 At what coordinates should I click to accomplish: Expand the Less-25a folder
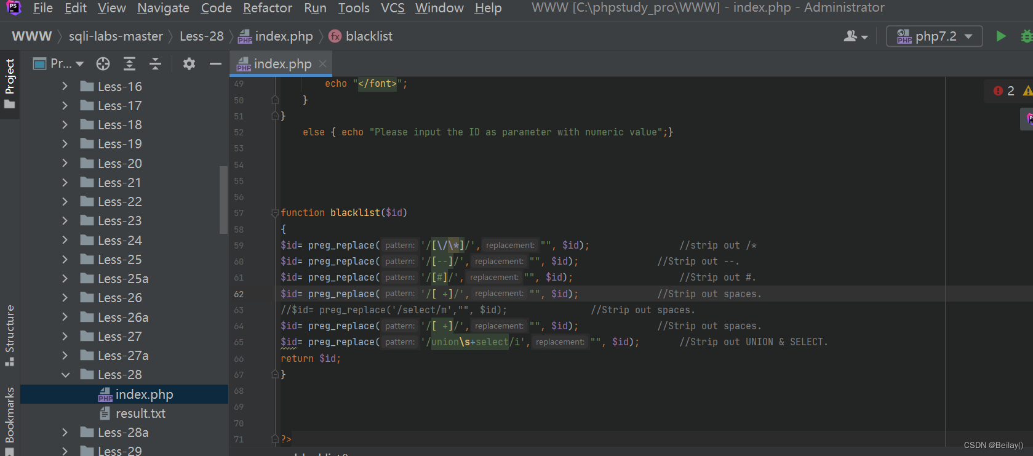65,279
